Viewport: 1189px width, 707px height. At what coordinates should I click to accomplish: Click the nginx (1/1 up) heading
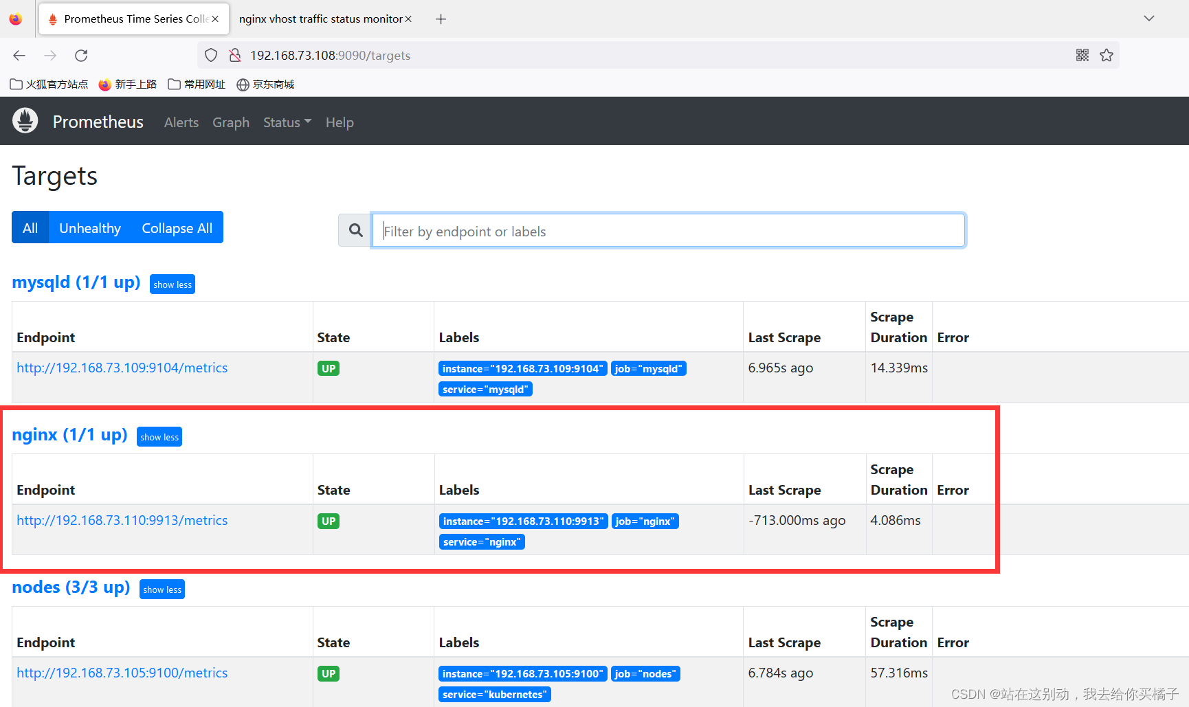pos(69,435)
